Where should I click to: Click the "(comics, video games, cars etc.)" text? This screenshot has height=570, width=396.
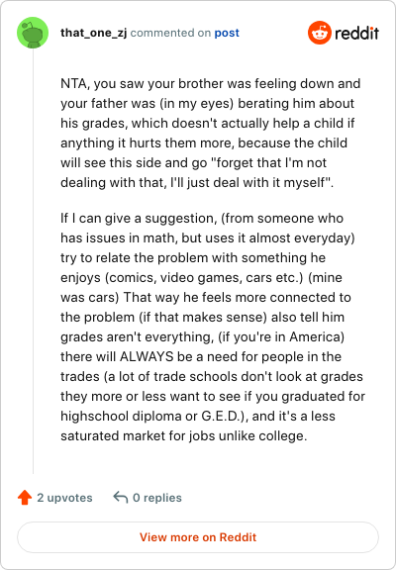(x=204, y=278)
